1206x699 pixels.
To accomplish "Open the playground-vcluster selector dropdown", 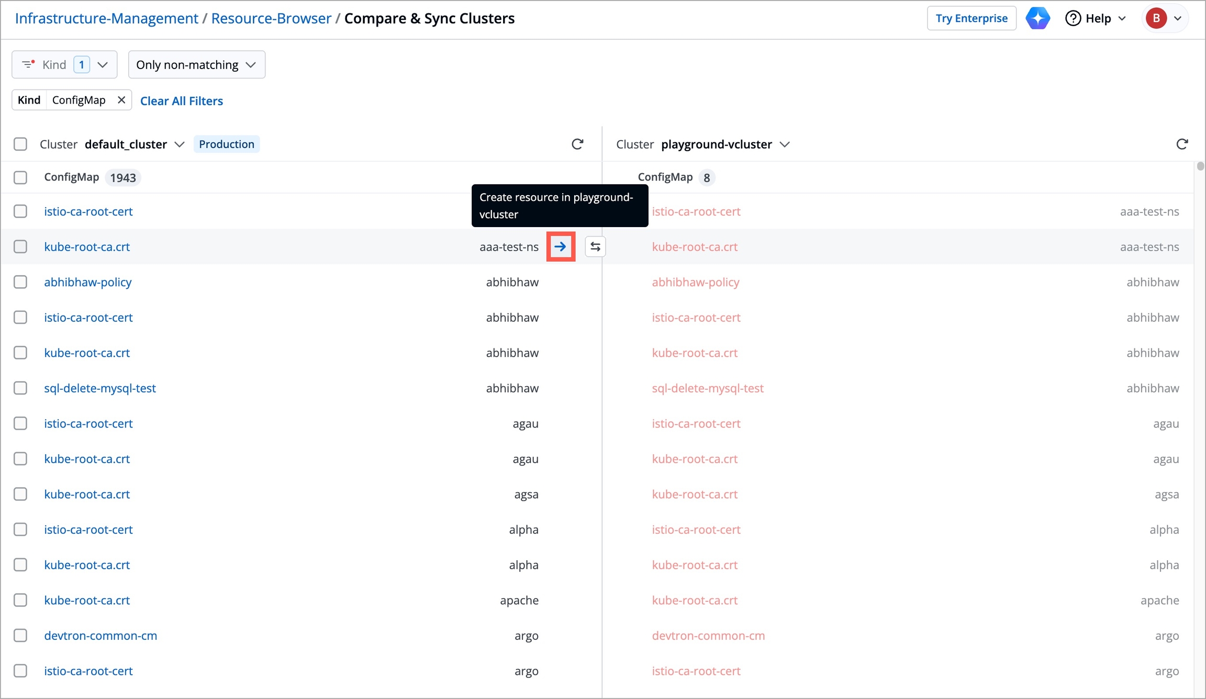I will tap(785, 144).
